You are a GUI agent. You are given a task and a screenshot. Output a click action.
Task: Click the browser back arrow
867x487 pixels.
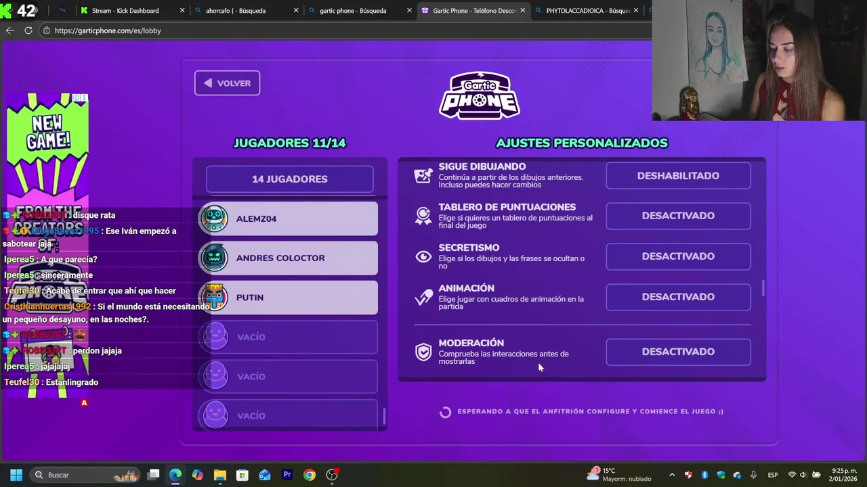pos(9,30)
